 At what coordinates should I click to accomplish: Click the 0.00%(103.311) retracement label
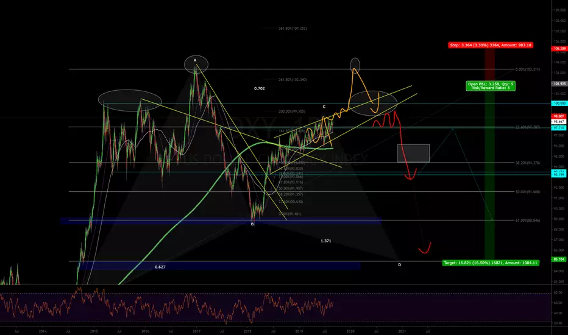click(x=527, y=69)
